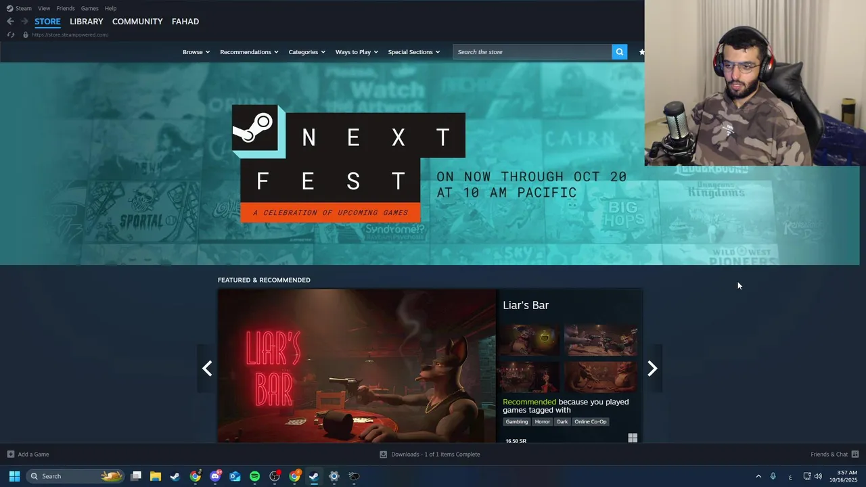Click the store URL address text

[70, 34]
